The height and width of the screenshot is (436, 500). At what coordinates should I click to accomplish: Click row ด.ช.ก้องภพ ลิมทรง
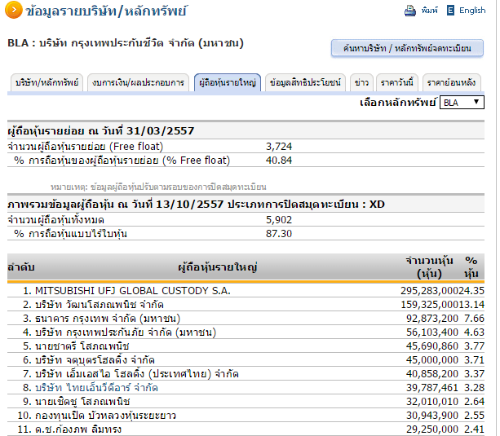[x=246, y=429]
